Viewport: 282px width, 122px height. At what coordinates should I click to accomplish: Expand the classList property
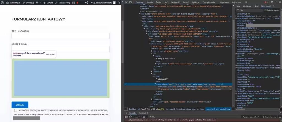[x=236, y=35]
